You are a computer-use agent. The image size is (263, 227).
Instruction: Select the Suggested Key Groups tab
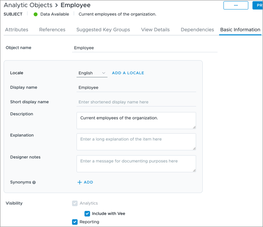click(x=103, y=30)
